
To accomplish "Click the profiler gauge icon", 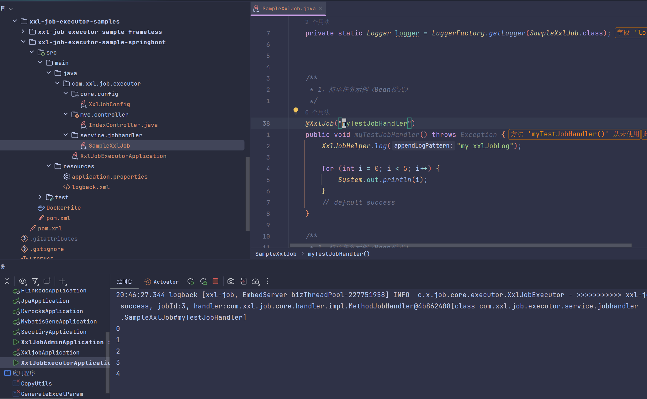I will tap(256, 281).
